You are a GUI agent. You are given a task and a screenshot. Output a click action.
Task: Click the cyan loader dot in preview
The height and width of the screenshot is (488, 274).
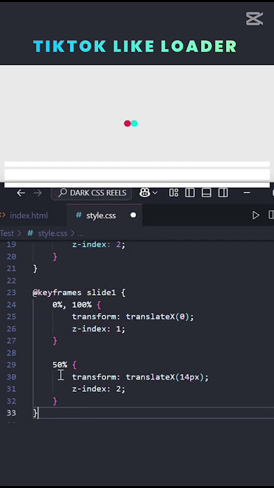(x=134, y=123)
